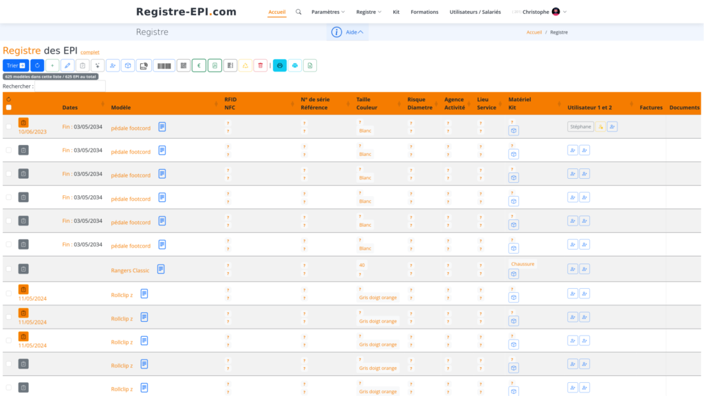The width and height of the screenshot is (704, 396).
Task: Click the green plus add-EPI icon
Action: [52, 65]
